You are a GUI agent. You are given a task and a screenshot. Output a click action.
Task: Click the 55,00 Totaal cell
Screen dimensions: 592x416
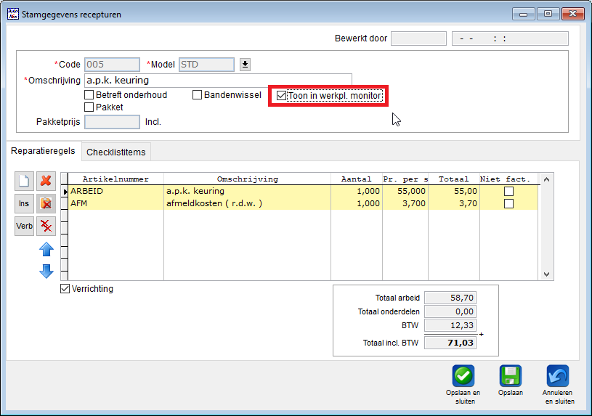pos(454,191)
